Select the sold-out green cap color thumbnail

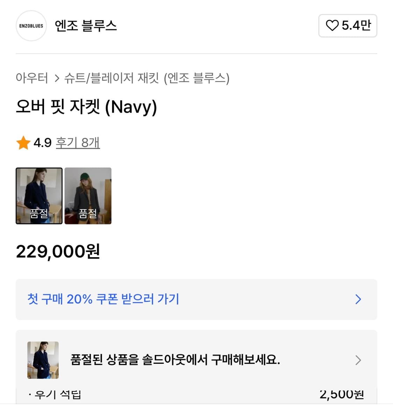pos(88,196)
